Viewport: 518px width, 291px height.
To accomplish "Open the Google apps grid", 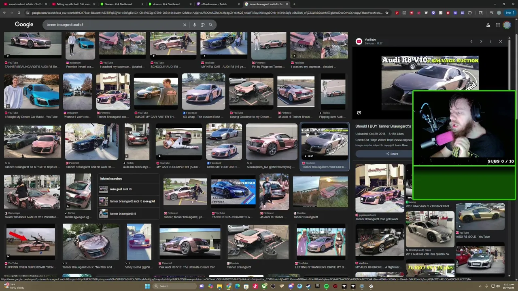I will tap(499, 25).
